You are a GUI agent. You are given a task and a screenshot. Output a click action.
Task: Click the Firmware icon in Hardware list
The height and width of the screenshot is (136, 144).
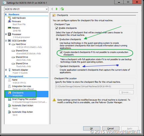(10, 21)
